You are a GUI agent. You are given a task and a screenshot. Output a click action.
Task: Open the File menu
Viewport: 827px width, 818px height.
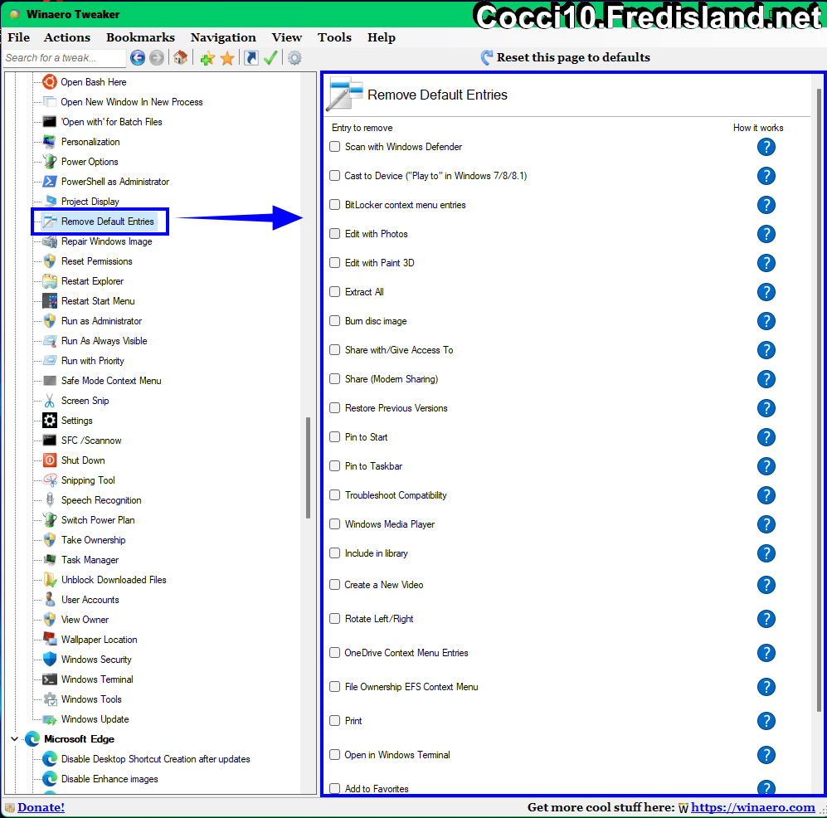tap(19, 37)
